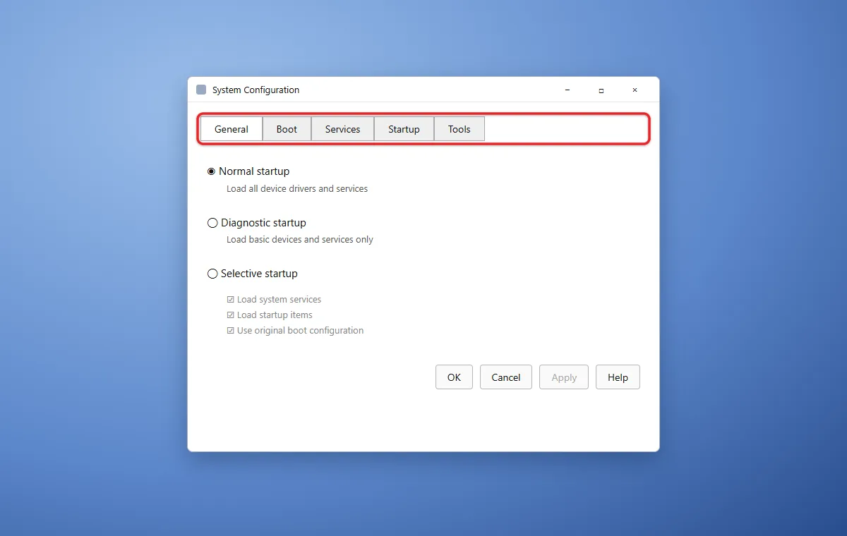Minimize the System Configuration window

[x=567, y=90]
